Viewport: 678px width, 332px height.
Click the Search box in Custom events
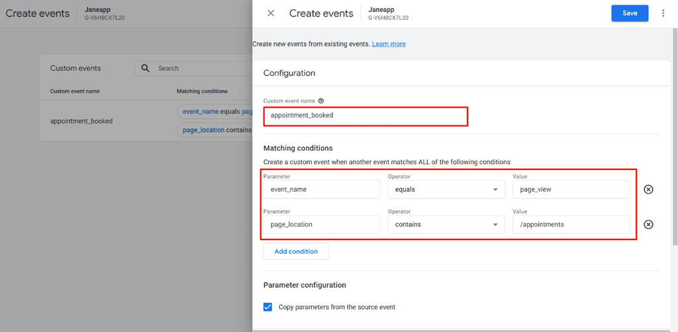click(193, 68)
